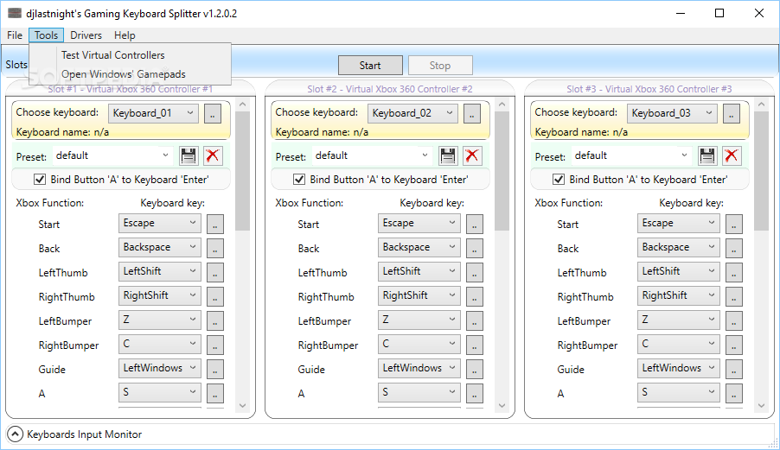This screenshot has width=780, height=450.
Task: Open Preset default dropdown in Slot #2
Action: tap(372, 155)
